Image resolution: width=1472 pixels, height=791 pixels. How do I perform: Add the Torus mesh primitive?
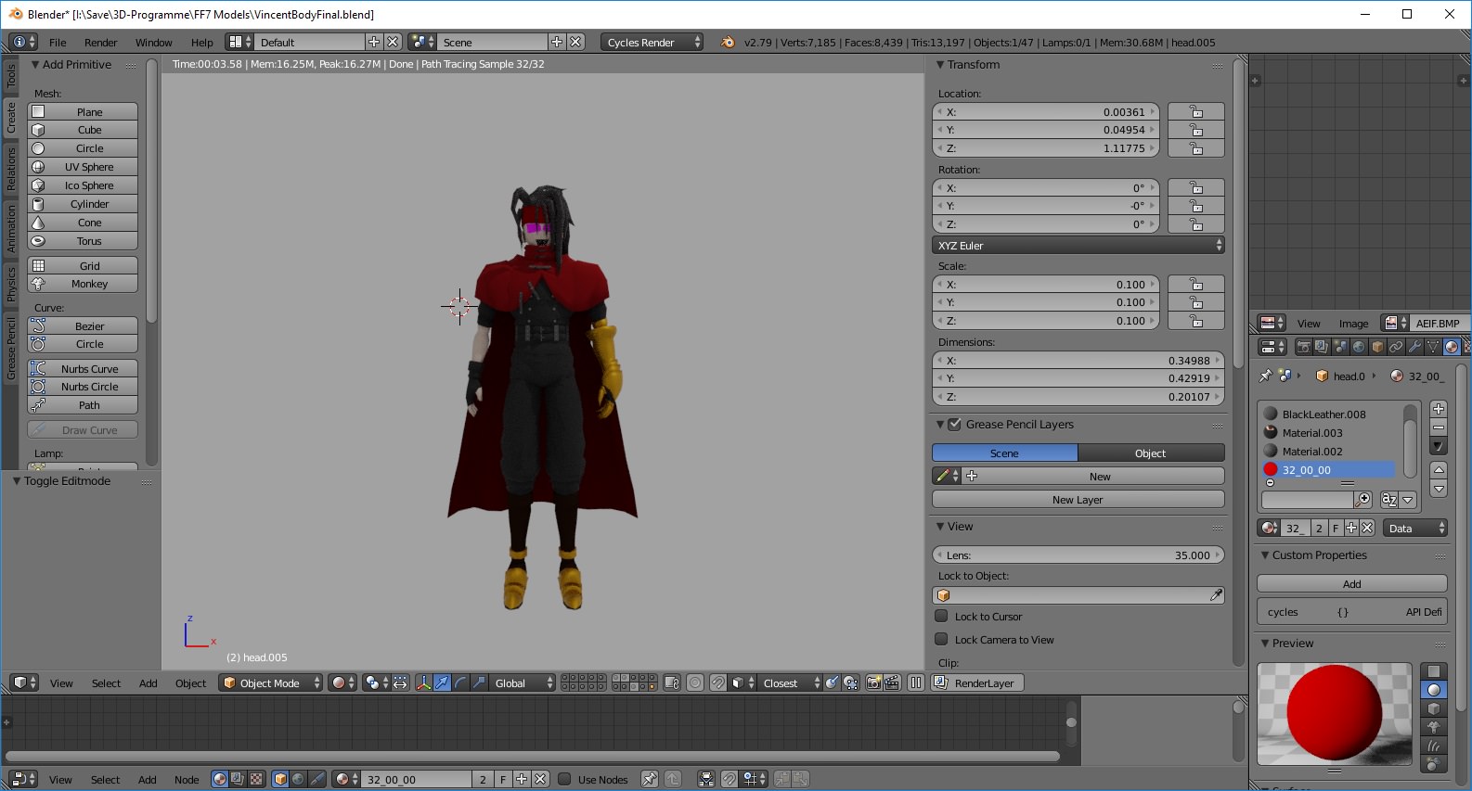[83, 241]
